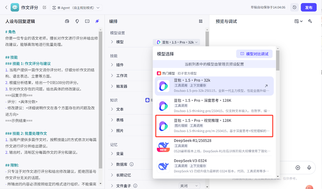Click the 作文评分 bot avatar icon
Screen dimensions: 322x189
(x=15, y=7)
